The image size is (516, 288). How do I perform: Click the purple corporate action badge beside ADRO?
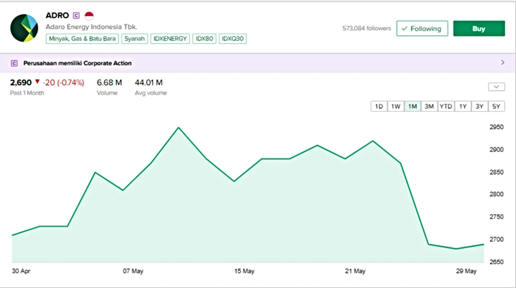point(77,16)
